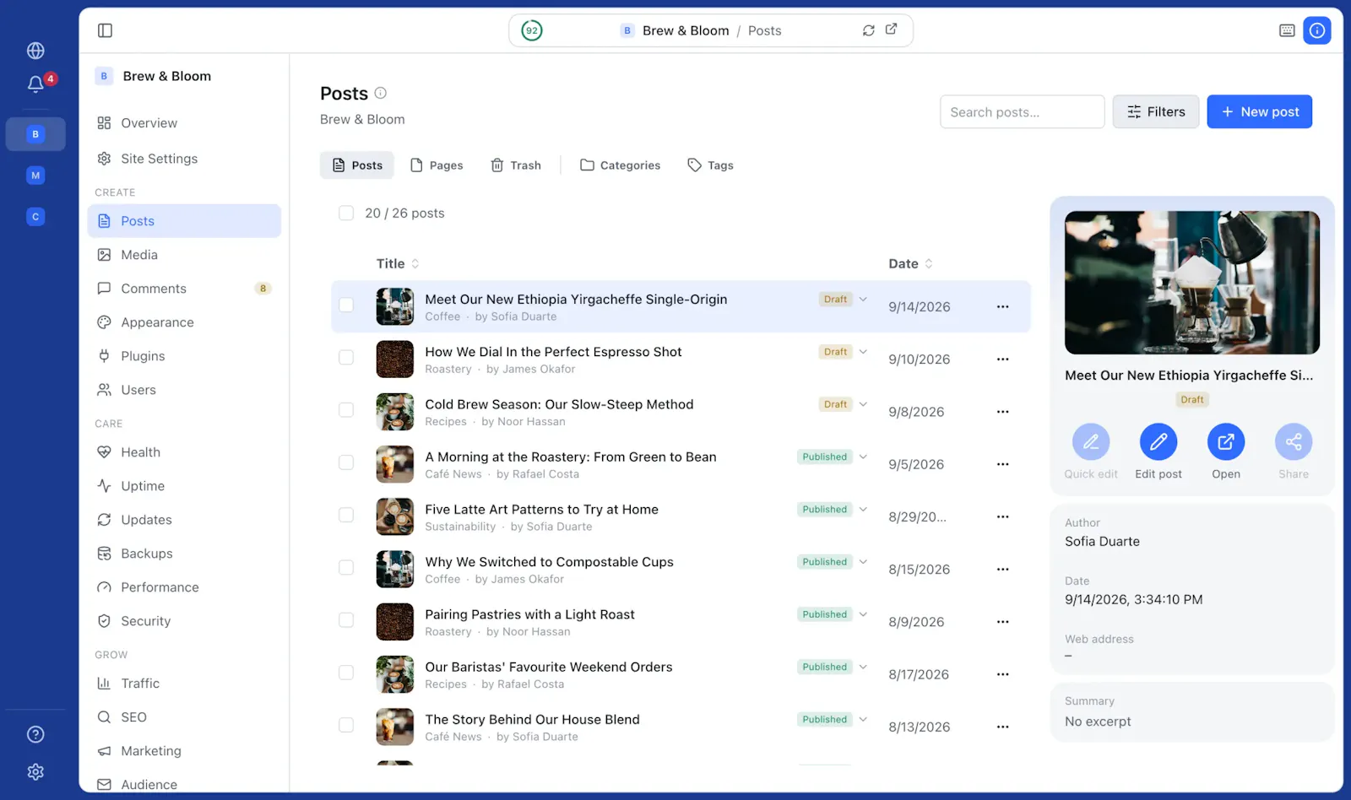Switch to the Trash tab
The width and height of the screenshot is (1351, 800).
(x=516, y=165)
